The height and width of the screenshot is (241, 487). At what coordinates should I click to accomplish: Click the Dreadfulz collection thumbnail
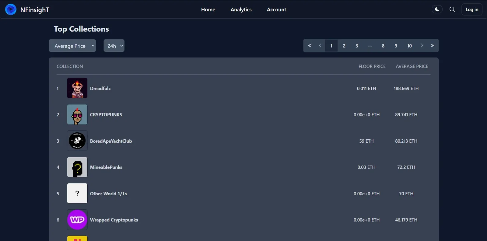[x=77, y=88]
